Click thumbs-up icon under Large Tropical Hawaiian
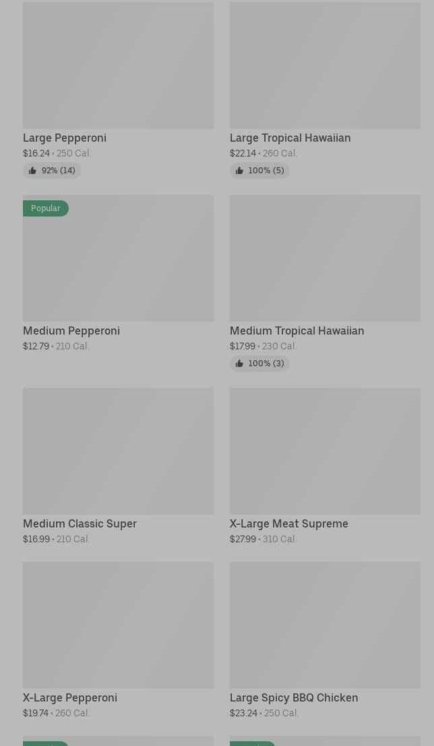434x746 pixels. coord(239,171)
